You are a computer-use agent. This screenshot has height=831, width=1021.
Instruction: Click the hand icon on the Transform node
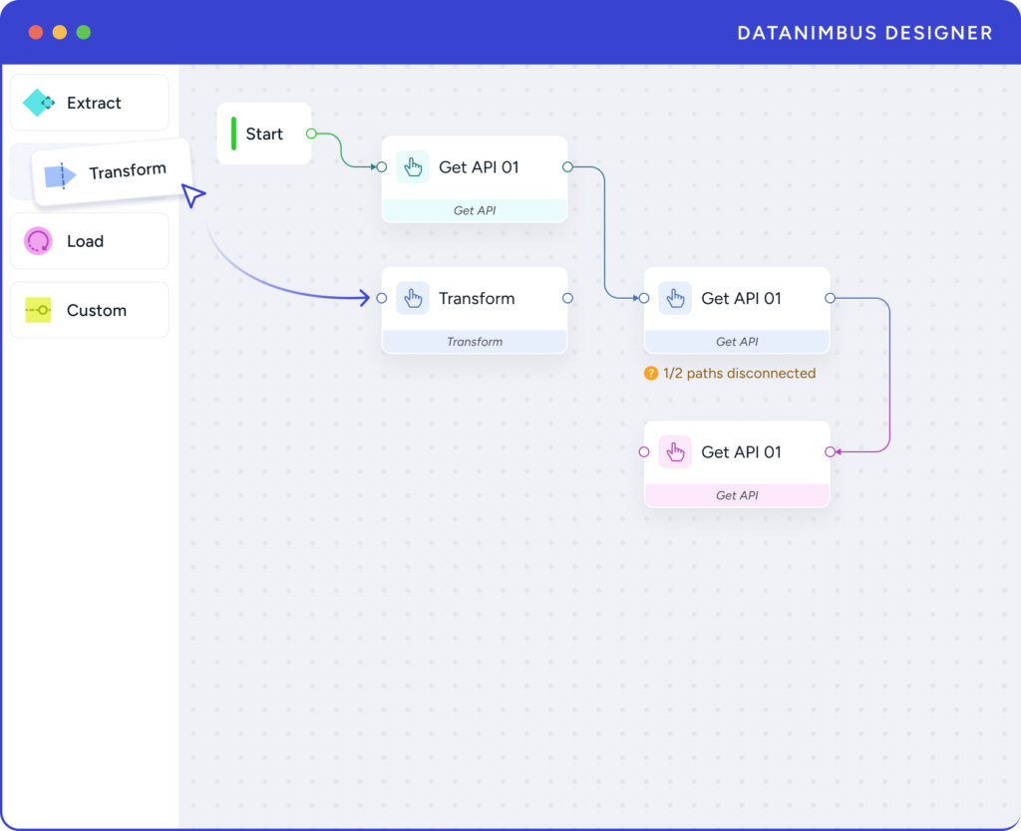413,298
